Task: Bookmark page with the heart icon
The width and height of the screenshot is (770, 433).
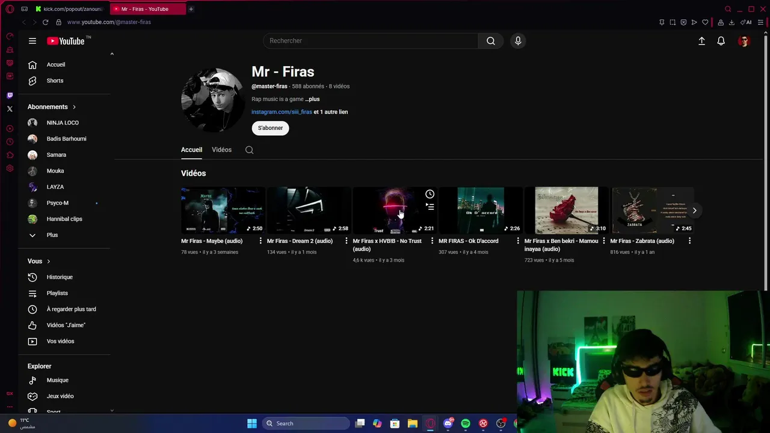Action: [705, 22]
